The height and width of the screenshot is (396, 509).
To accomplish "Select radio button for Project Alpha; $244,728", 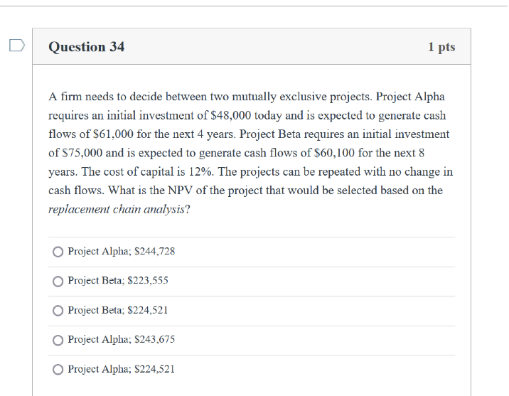I will point(58,252).
